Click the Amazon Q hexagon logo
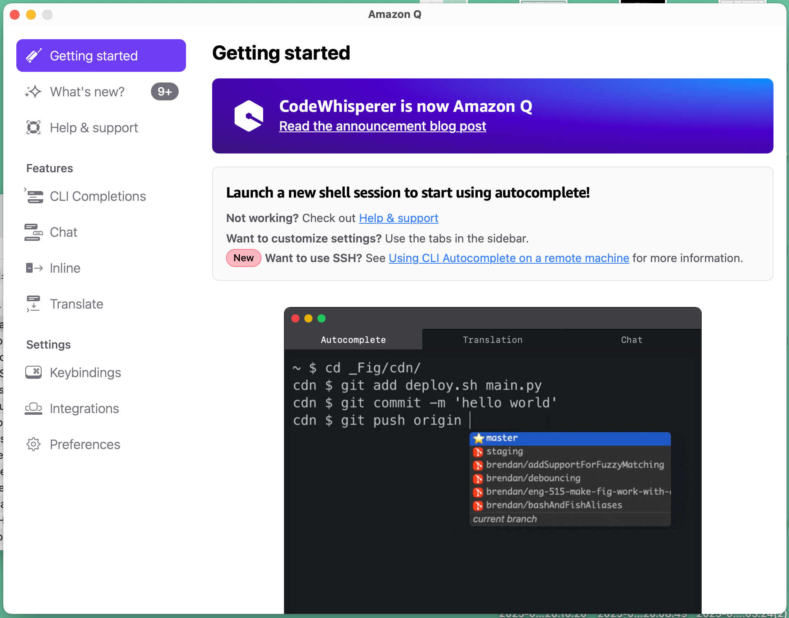This screenshot has height=618, width=789. tap(249, 116)
